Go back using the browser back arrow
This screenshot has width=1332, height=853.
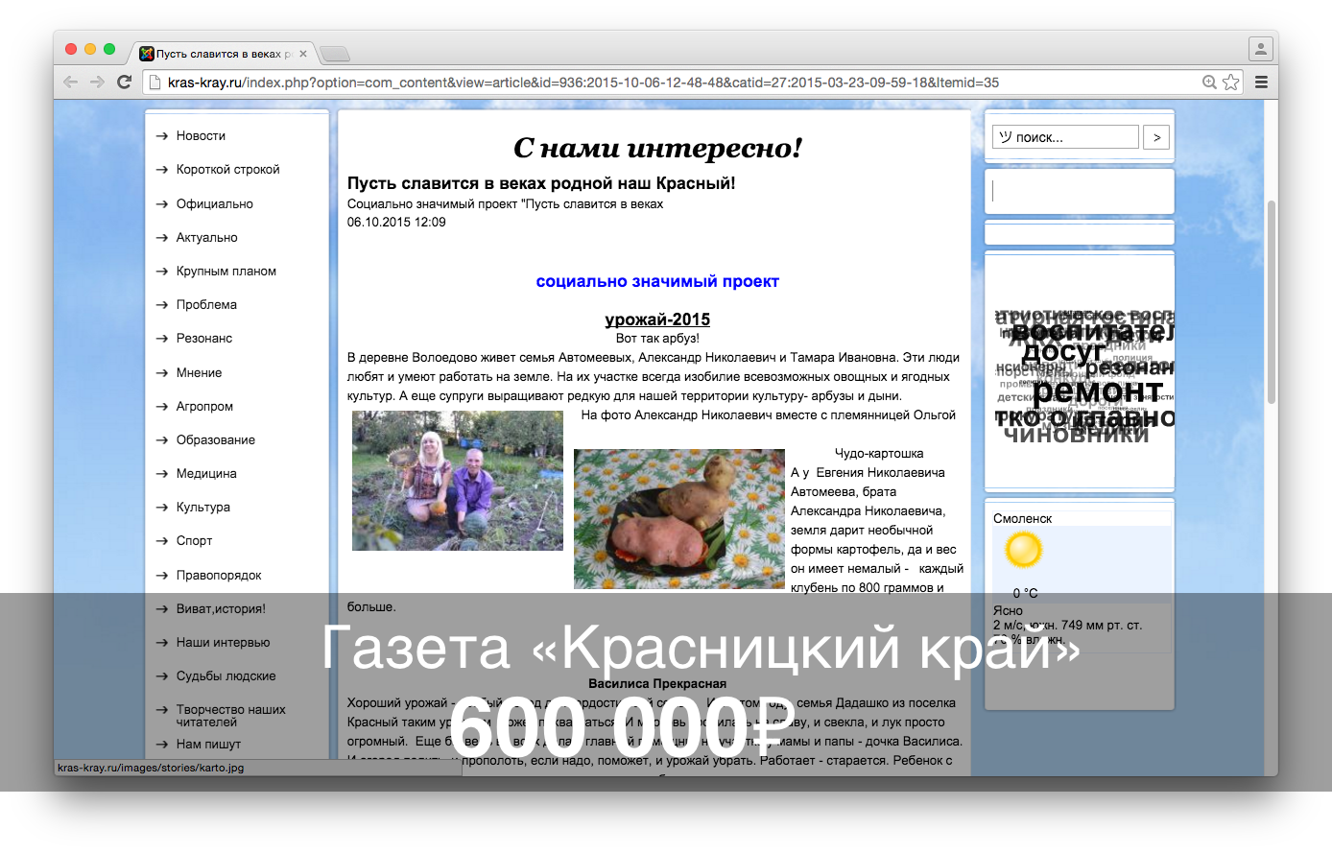click(70, 82)
